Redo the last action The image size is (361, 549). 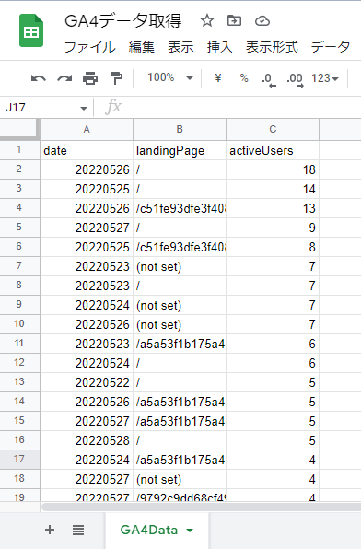64,78
